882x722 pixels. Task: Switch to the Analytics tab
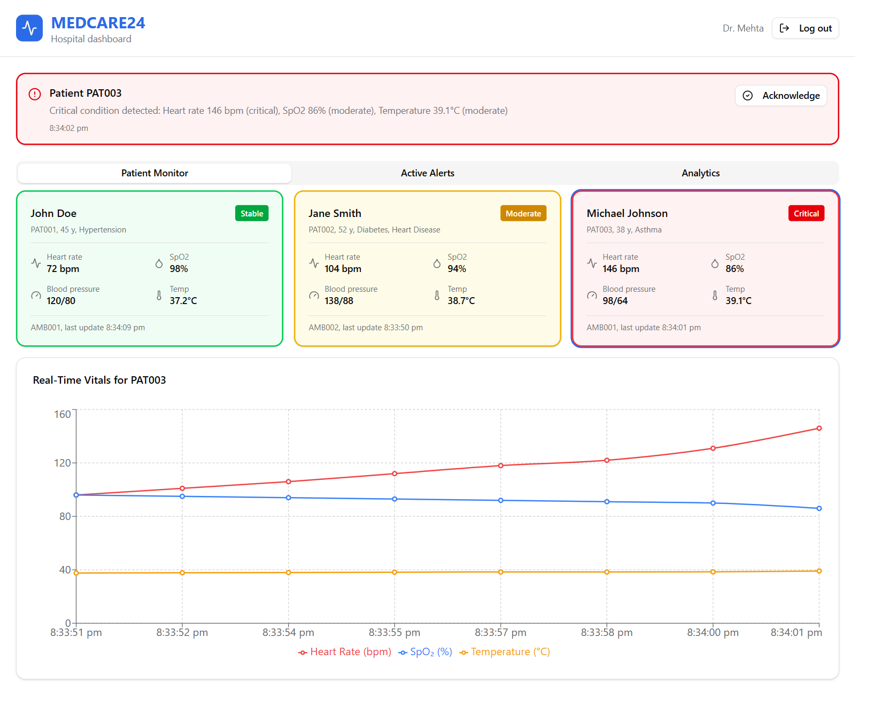point(700,173)
